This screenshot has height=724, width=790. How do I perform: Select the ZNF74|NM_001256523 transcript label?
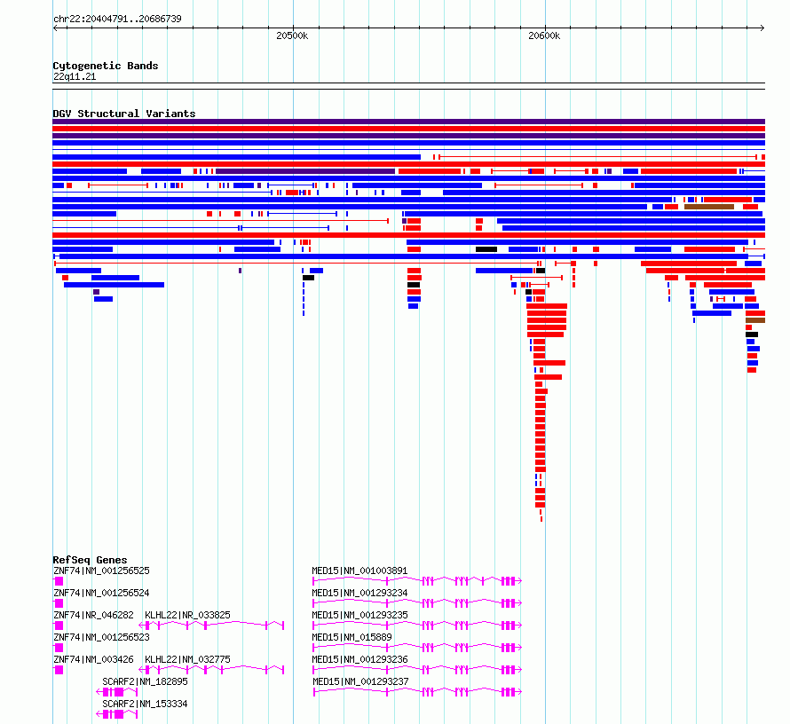point(101,637)
